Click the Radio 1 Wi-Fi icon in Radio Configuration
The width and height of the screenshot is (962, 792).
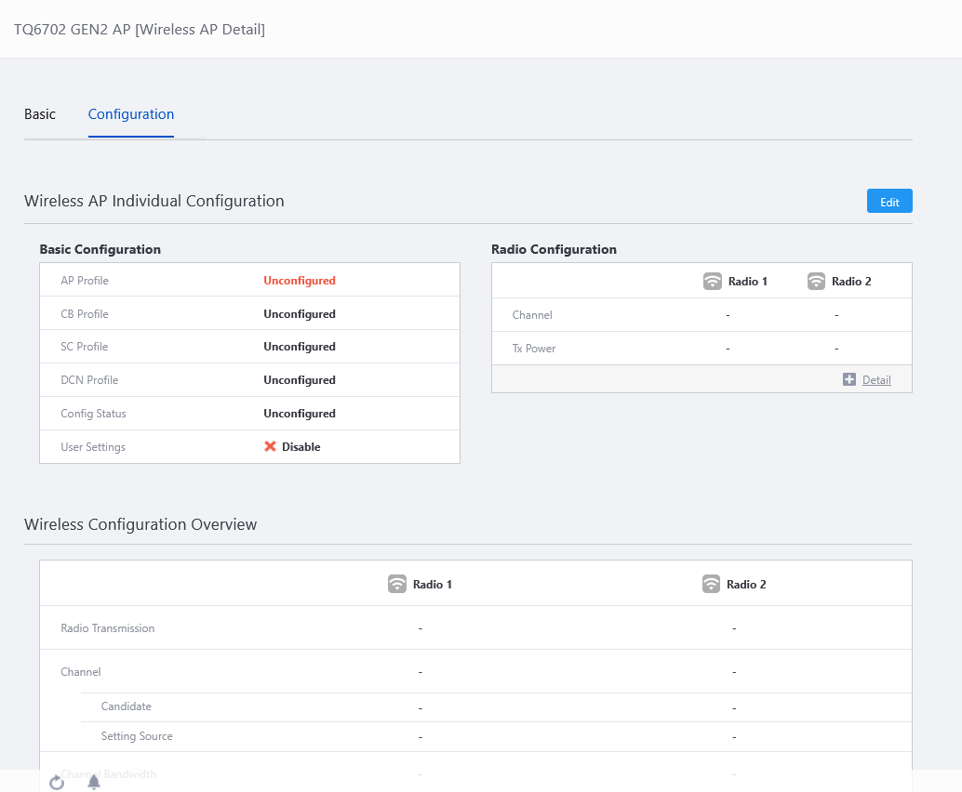pyautogui.click(x=713, y=281)
